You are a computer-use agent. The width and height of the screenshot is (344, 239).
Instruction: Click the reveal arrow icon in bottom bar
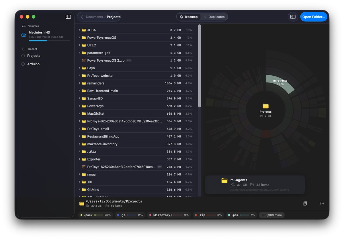322,203
